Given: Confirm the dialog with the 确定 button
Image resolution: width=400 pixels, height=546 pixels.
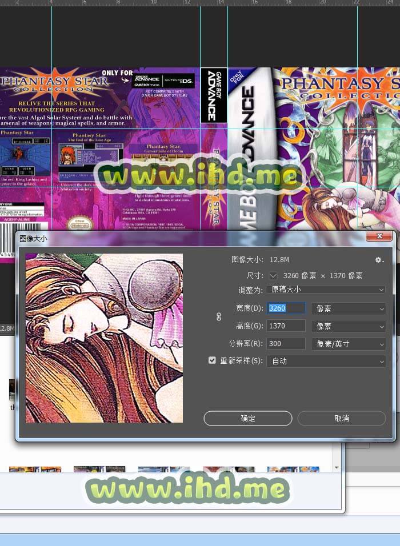Looking at the screenshot, I should [248, 418].
